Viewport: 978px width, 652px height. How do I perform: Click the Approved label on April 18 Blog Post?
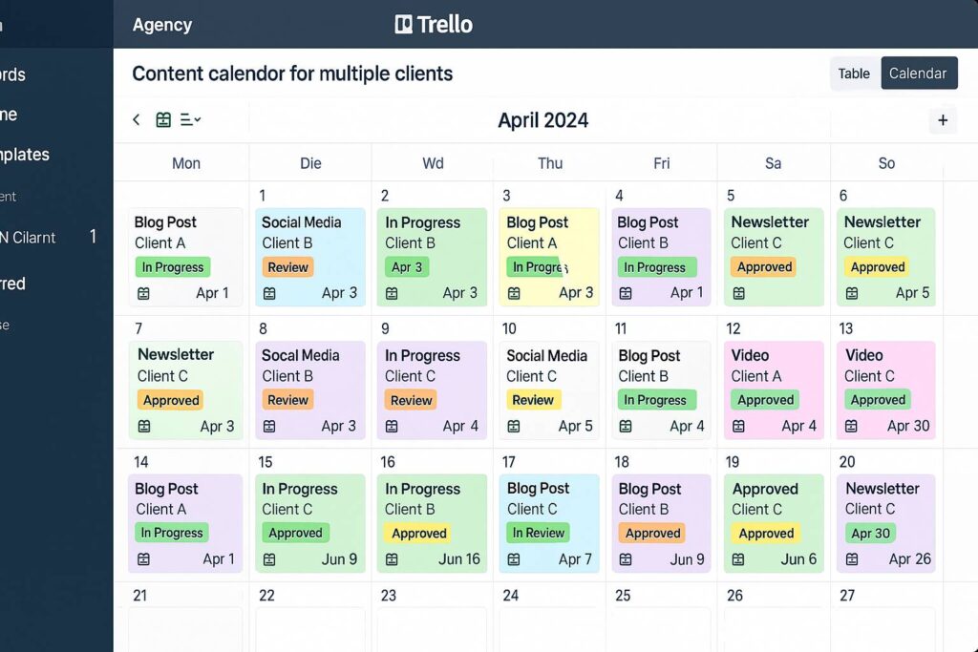(653, 534)
